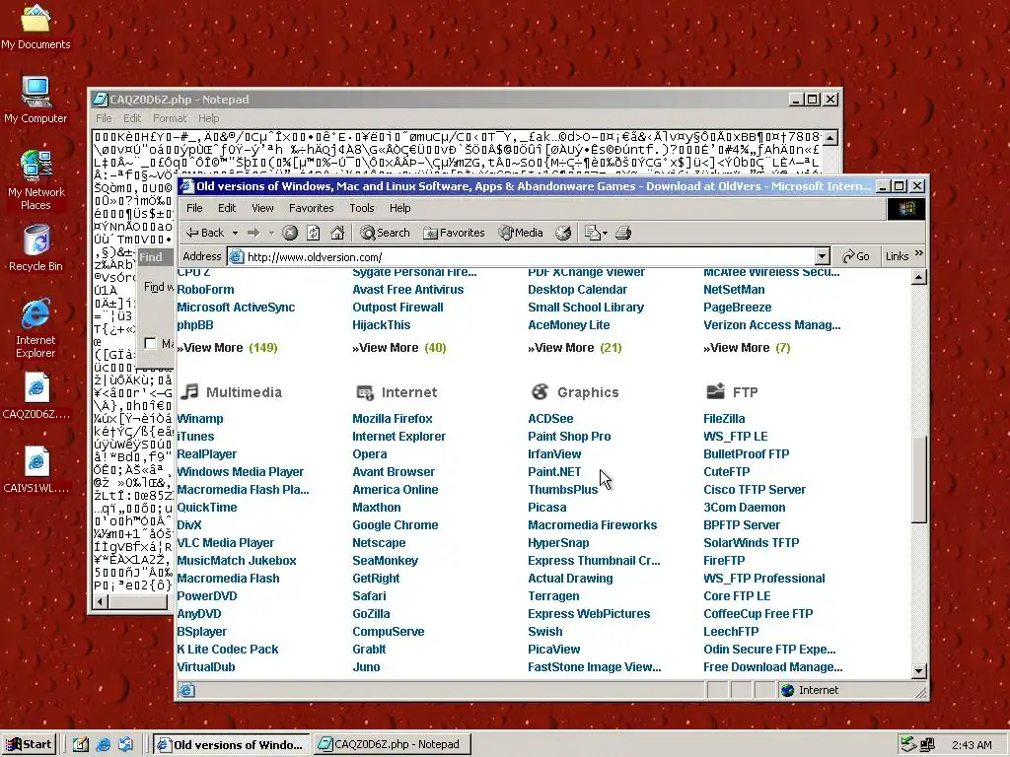This screenshot has width=1010, height=757.
Task: Click the Go button beside address bar
Action: click(x=856, y=257)
